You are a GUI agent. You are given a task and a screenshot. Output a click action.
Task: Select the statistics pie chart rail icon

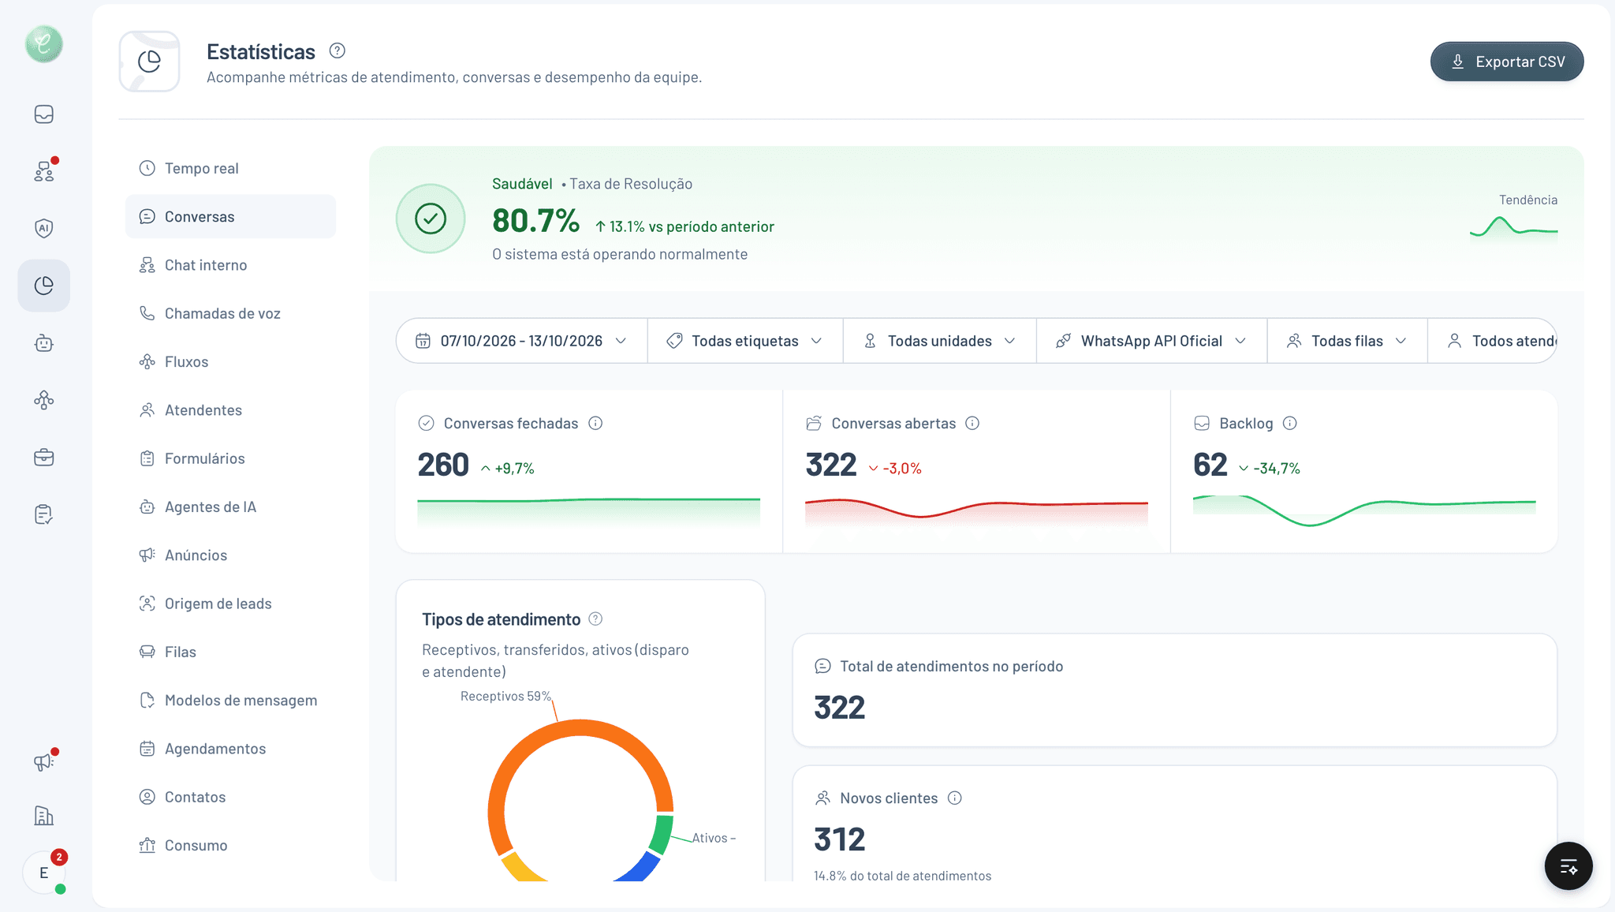click(44, 286)
